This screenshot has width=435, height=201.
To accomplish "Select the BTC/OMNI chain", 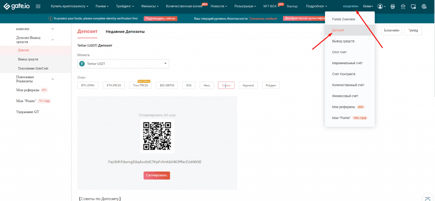I will (88, 85).
